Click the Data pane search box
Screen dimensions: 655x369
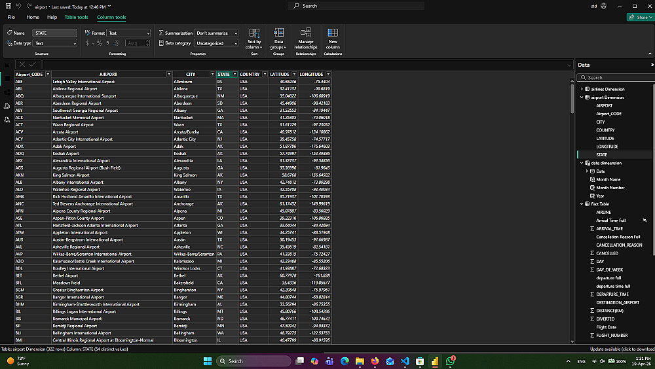coord(616,78)
